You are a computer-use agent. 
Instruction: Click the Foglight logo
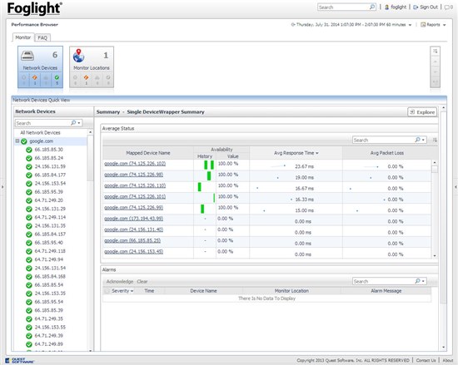(x=34, y=8)
